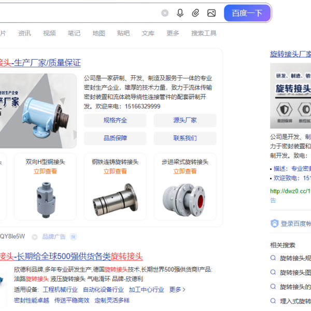Expand the dropdown arrow beside 品牌广告

[x=35, y=237]
